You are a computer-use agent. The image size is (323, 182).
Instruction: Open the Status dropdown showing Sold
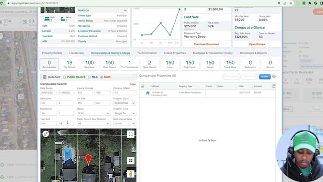(x=93, y=113)
